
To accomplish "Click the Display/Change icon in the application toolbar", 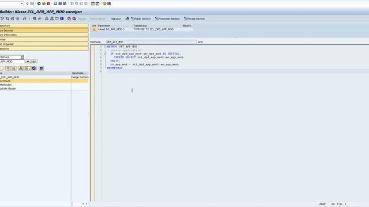I will click(x=2, y=18).
